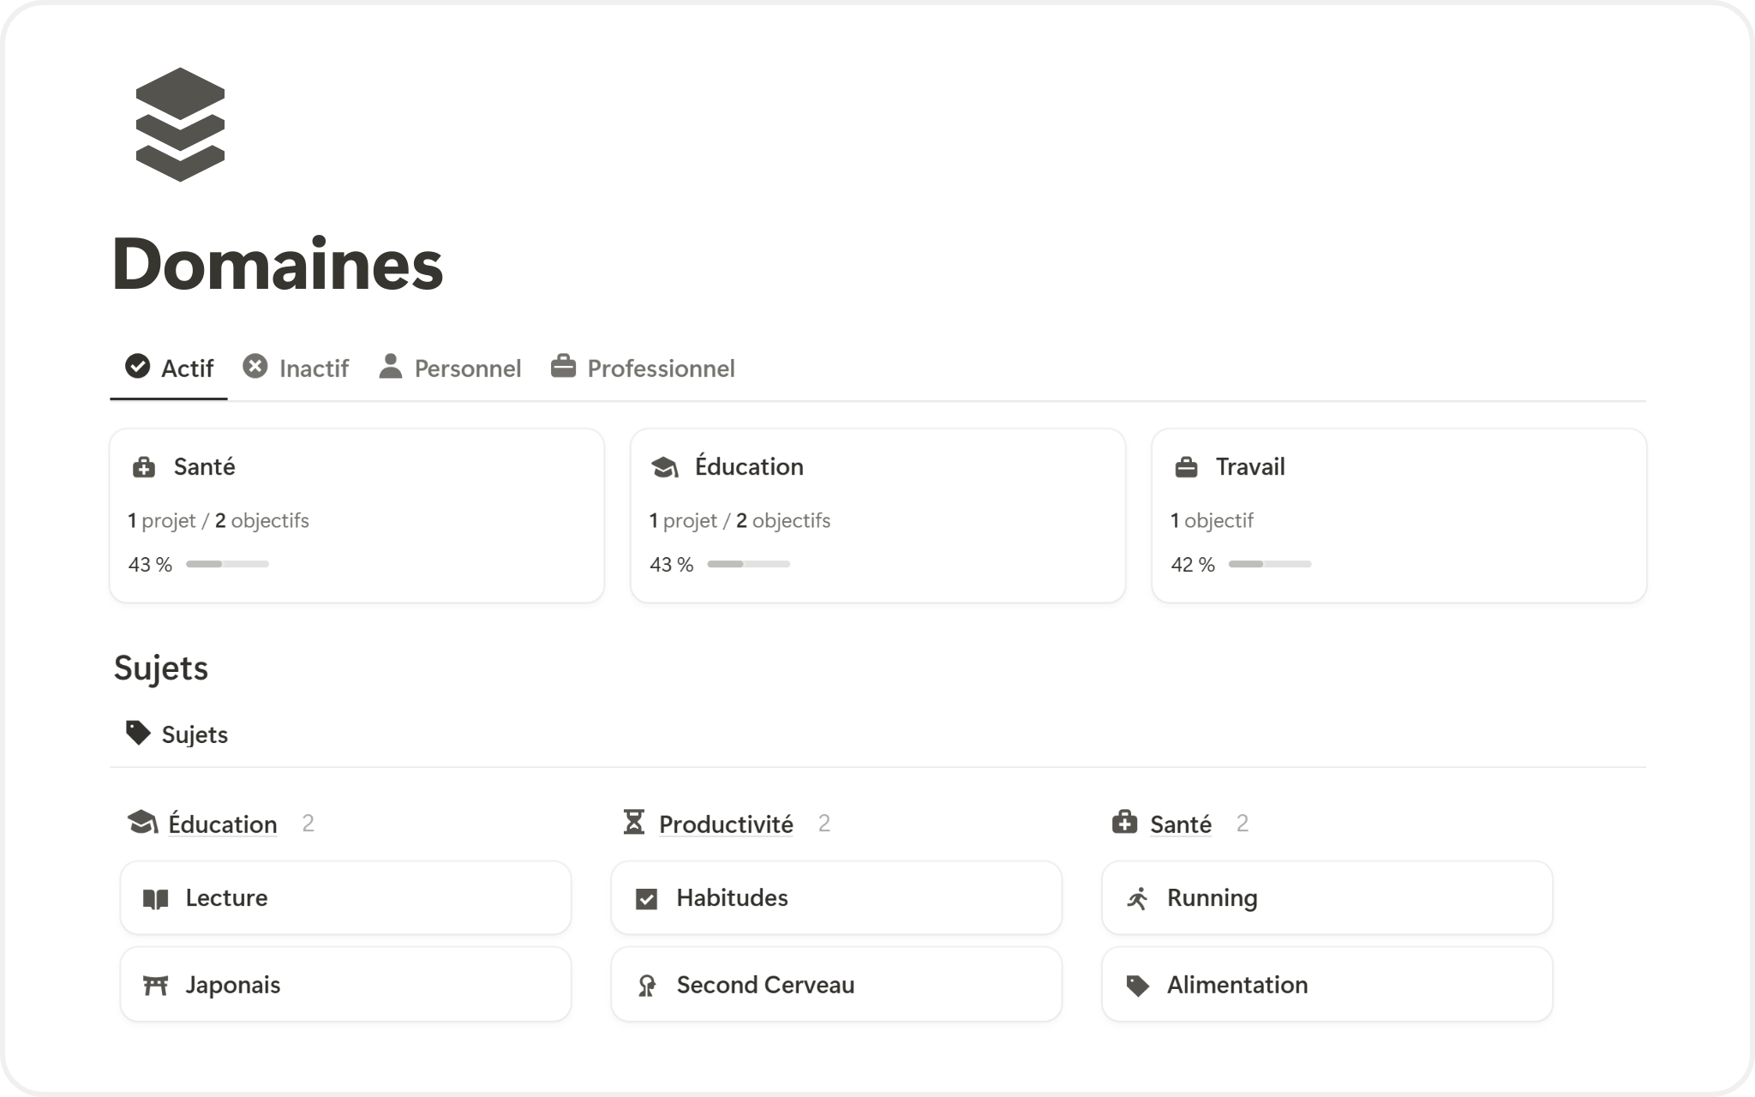The height and width of the screenshot is (1097, 1755).
Task: Open the Éducation group heading link
Action: click(223, 824)
